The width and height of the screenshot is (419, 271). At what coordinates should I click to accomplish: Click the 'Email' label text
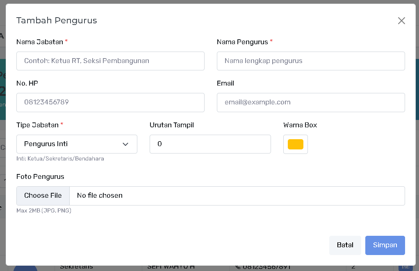(225, 83)
